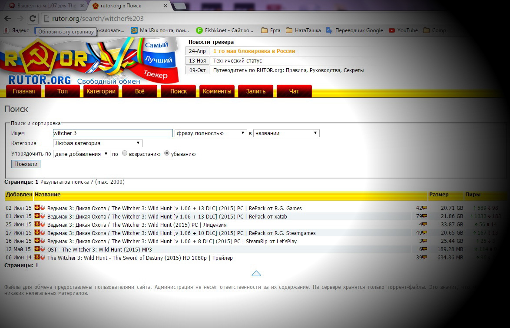Click the Ищем search text field

[x=113, y=133]
